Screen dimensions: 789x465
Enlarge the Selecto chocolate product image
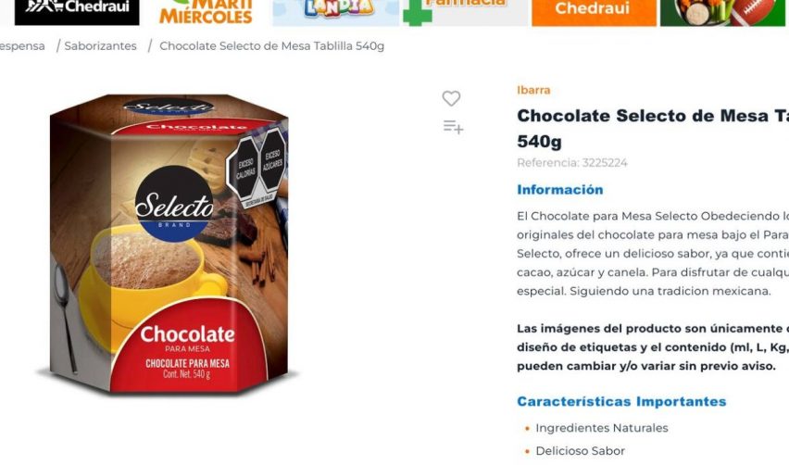tap(169, 244)
